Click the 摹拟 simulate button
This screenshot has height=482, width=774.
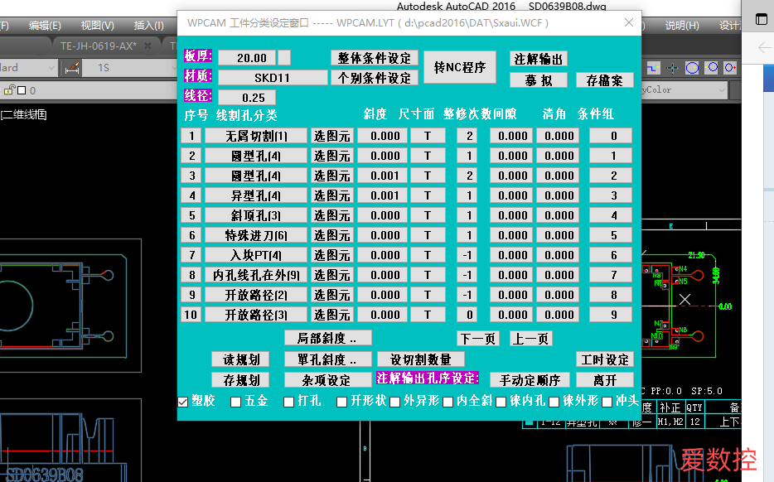(538, 80)
